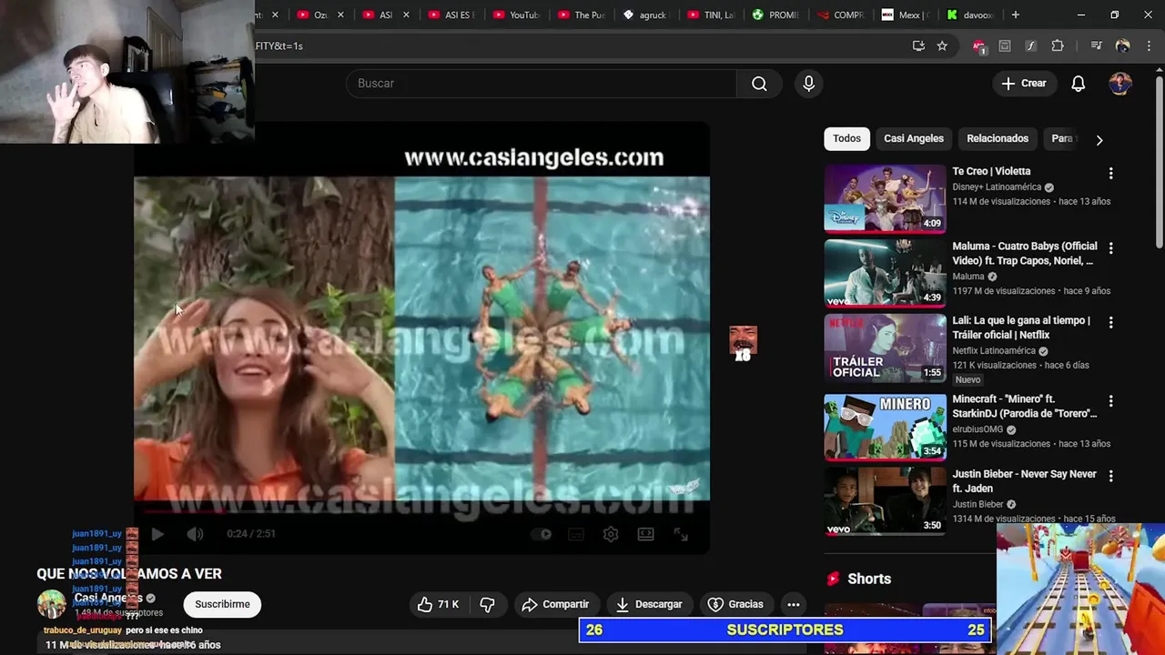Open options for Justin Bieber Never Say Never
The width and height of the screenshot is (1165, 655).
pos(1110,476)
